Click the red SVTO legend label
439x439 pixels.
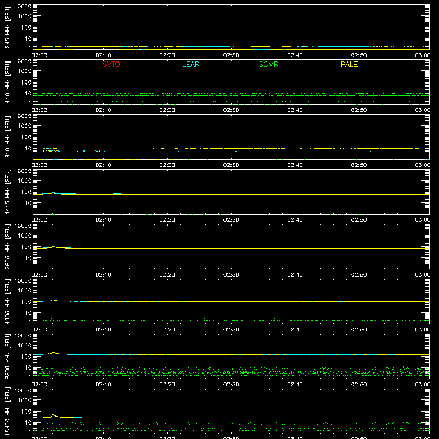pyautogui.click(x=111, y=64)
